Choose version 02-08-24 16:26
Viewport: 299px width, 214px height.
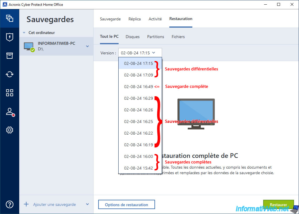pos(140,110)
